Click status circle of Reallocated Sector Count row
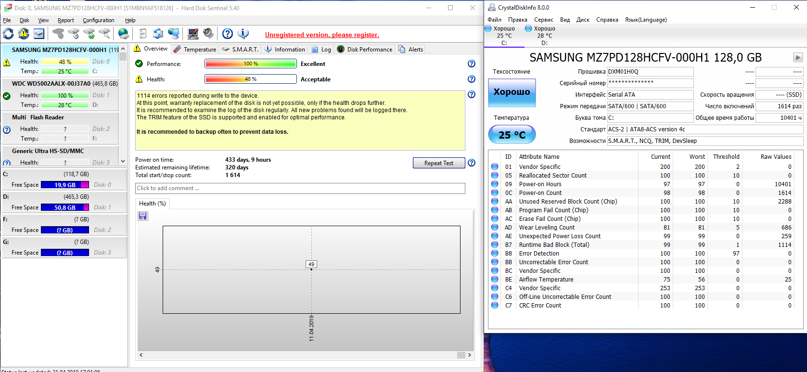This screenshot has width=807, height=372. click(x=495, y=175)
